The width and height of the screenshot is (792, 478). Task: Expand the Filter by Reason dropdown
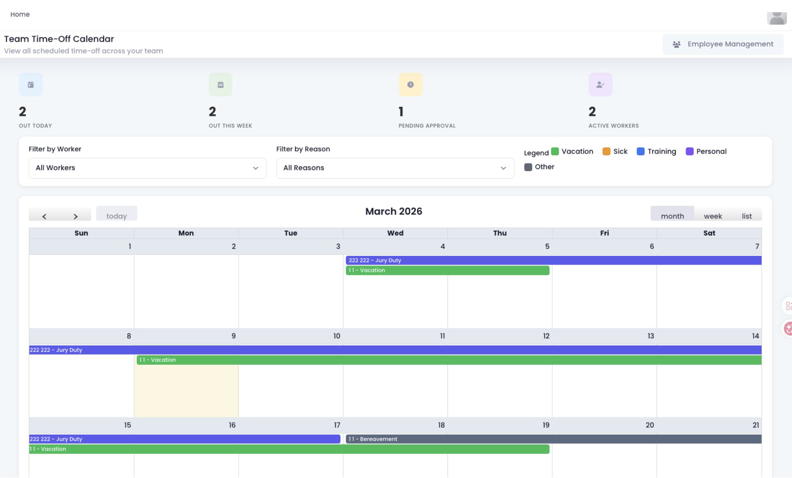pyautogui.click(x=395, y=168)
